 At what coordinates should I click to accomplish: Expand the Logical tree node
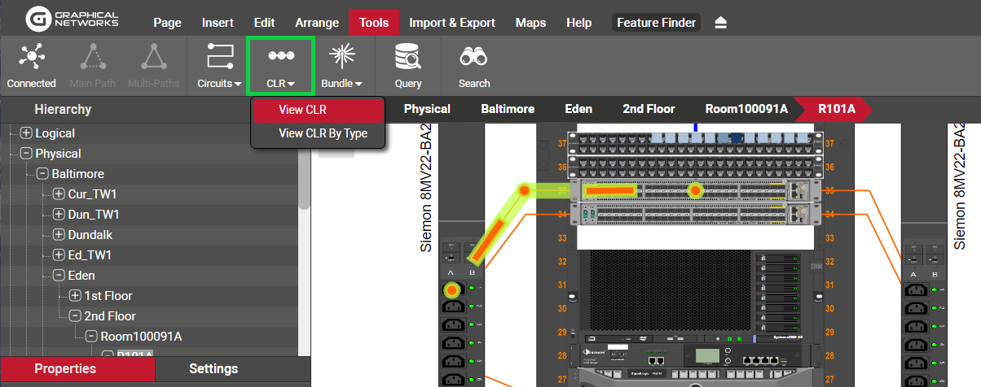point(26,133)
